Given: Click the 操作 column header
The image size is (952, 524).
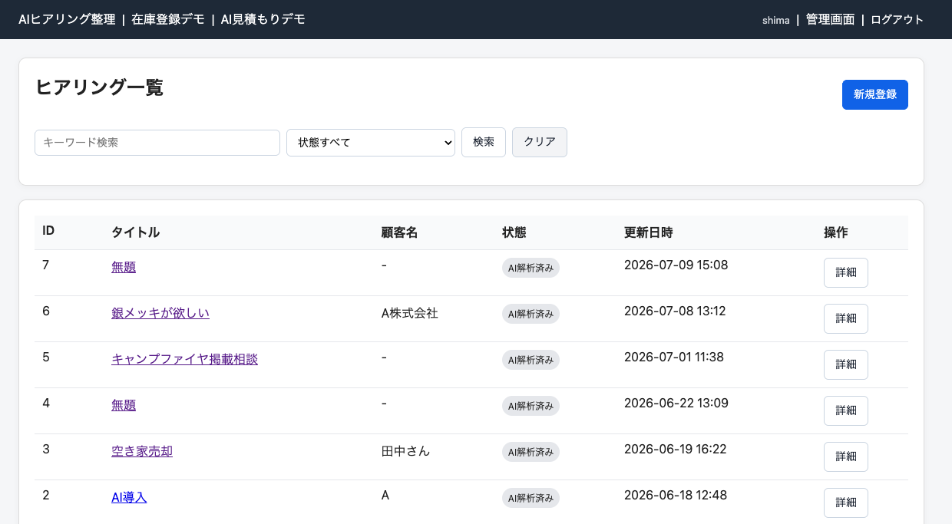Looking at the screenshot, I should click(836, 232).
